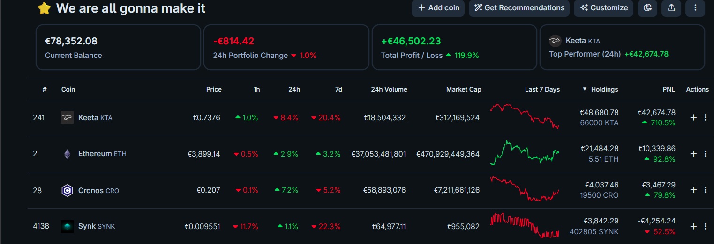This screenshot has width=714, height=244.
Task: Open the Keeta KTA coin link
Action: click(x=95, y=118)
